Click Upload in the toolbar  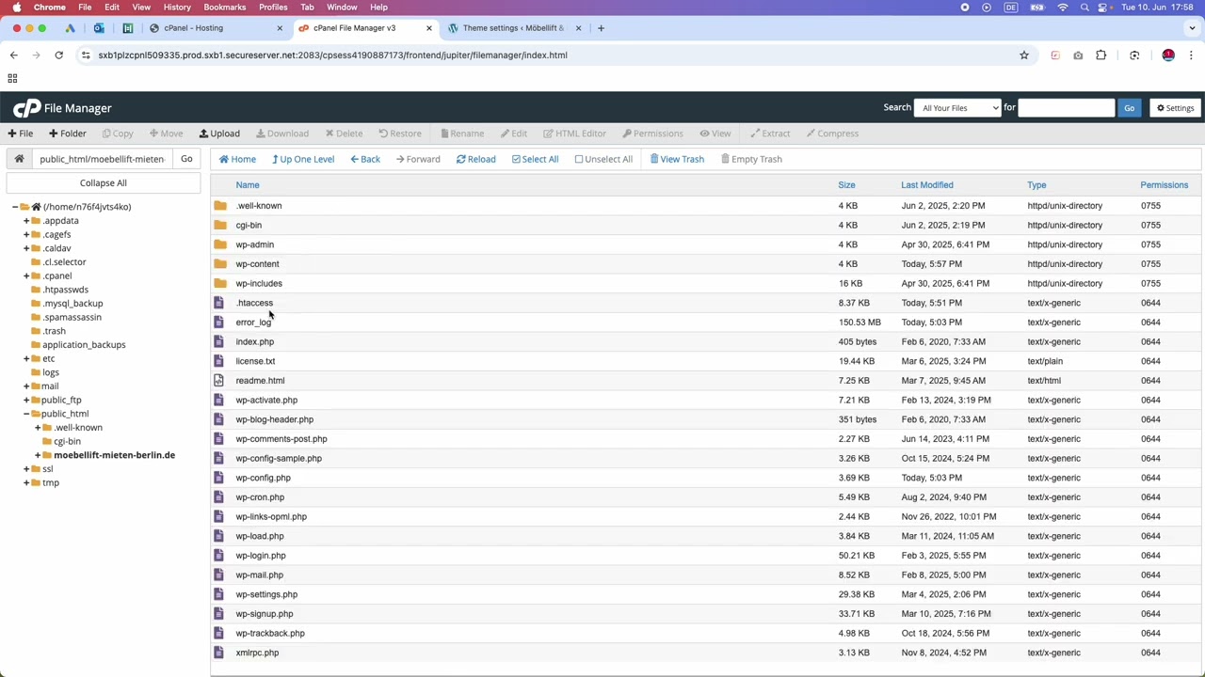pos(219,134)
